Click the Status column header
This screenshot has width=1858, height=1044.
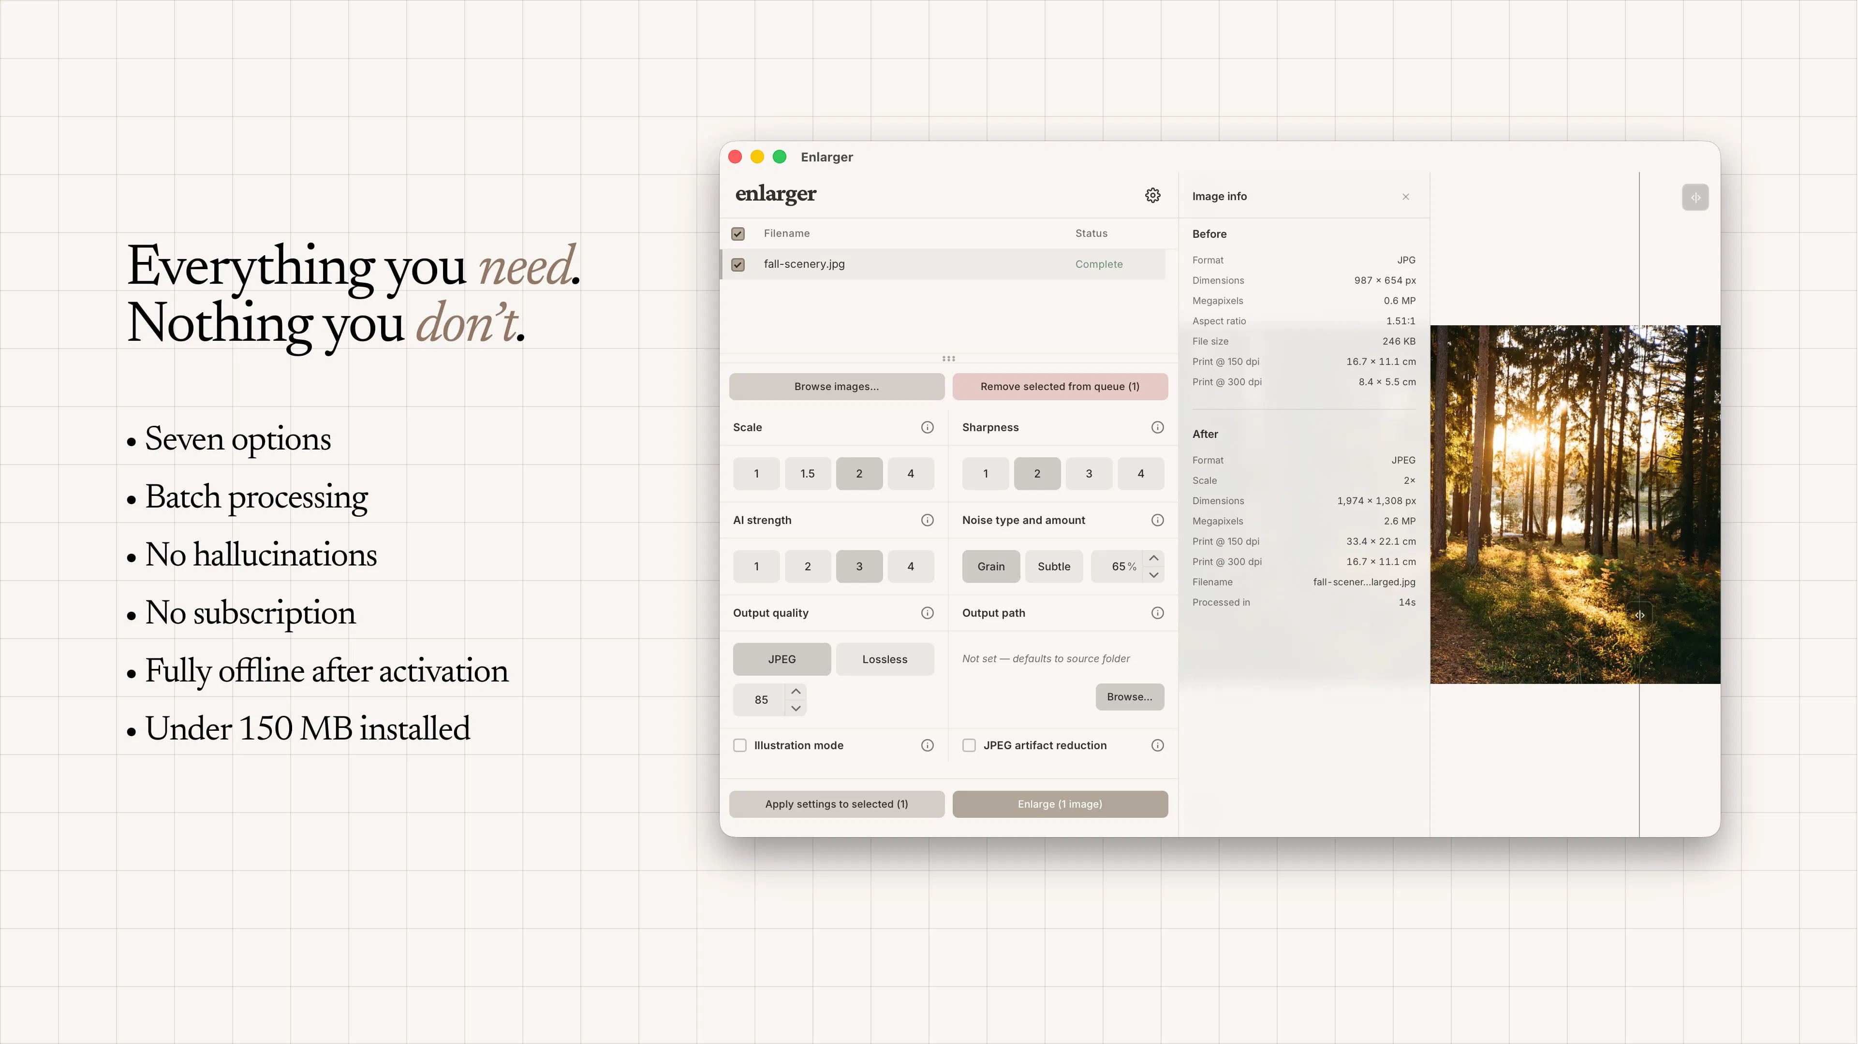click(1091, 233)
